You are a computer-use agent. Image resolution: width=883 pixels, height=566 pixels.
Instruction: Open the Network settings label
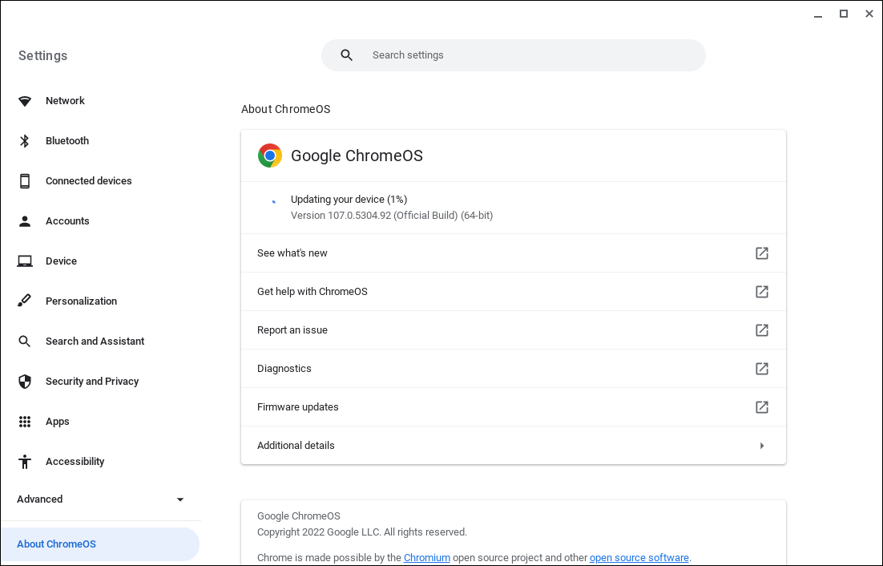pyautogui.click(x=65, y=101)
